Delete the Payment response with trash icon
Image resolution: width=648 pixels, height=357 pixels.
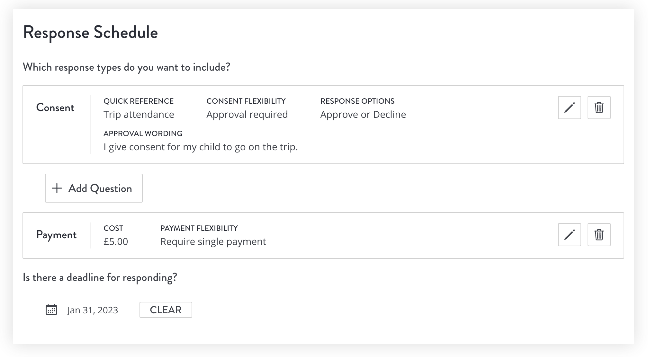click(x=599, y=235)
